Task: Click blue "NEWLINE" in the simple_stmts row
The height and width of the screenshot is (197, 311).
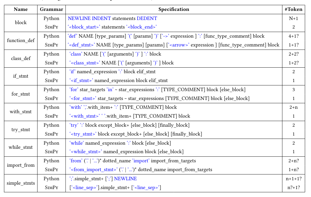Action: pos(125,179)
